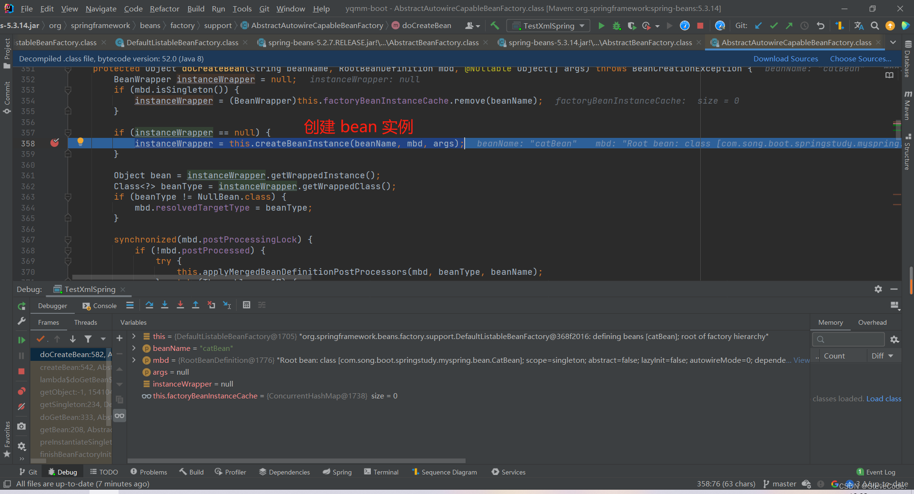Toggle show watches glasses button
Screen dimensions: 914x494
click(119, 416)
